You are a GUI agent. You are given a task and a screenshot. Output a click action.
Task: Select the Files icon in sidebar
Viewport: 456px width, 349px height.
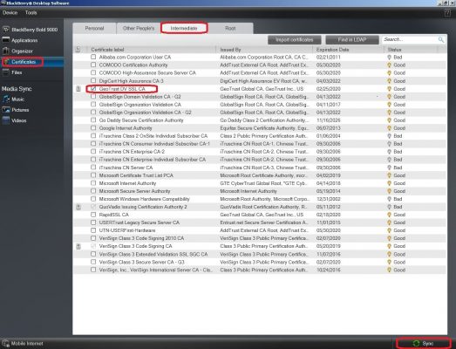pos(6,72)
